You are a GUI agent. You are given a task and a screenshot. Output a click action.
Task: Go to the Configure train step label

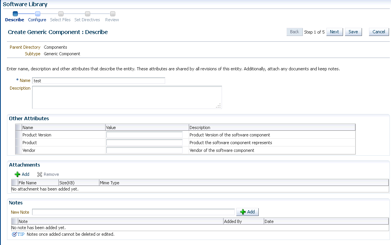coord(37,20)
